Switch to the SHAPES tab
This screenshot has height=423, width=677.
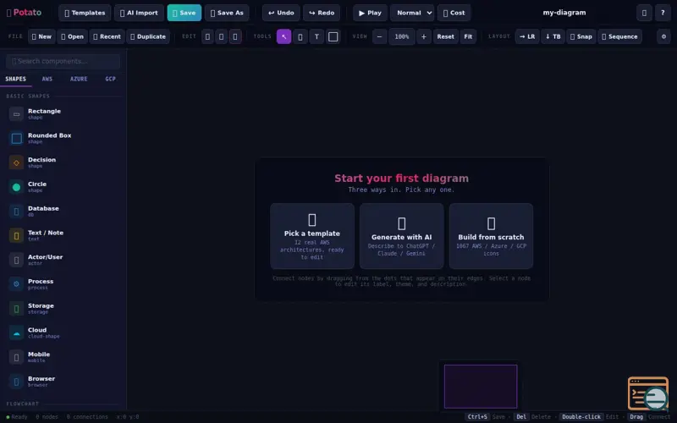point(15,79)
